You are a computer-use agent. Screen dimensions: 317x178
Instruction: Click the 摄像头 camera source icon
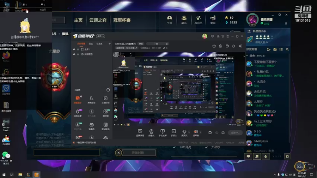pyautogui.click(x=151, y=133)
